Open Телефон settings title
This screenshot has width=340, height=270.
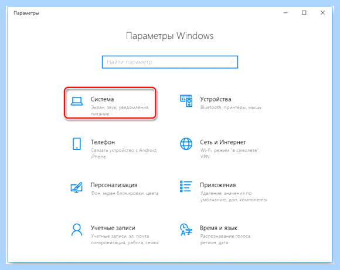[103, 142]
